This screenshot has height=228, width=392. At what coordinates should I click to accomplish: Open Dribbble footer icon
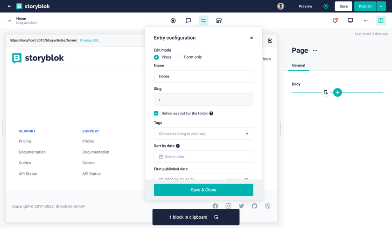tap(267, 206)
